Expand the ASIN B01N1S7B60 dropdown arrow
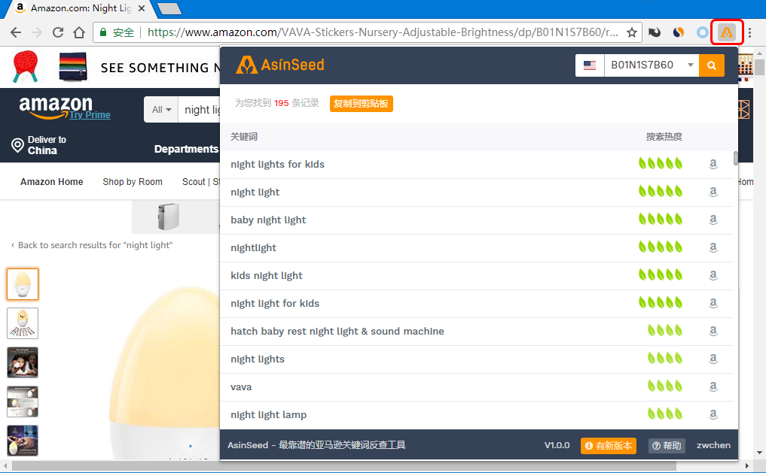This screenshot has height=473, width=766. [x=690, y=65]
